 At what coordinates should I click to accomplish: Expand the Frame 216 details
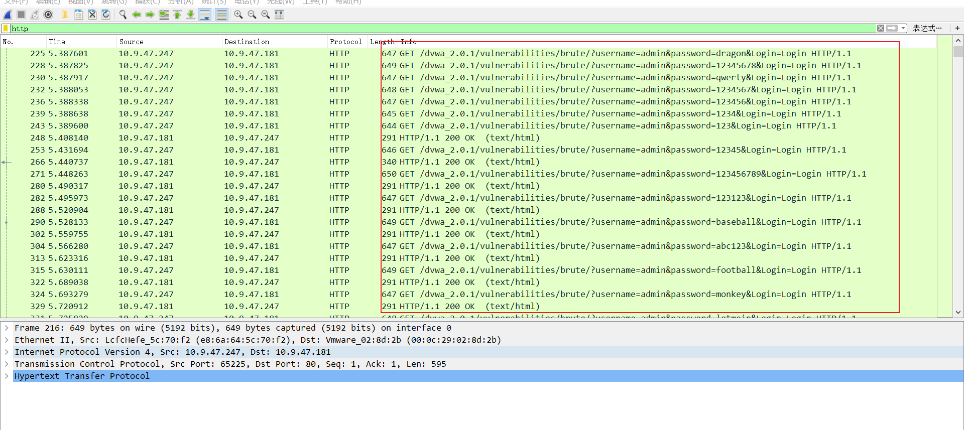click(x=7, y=328)
